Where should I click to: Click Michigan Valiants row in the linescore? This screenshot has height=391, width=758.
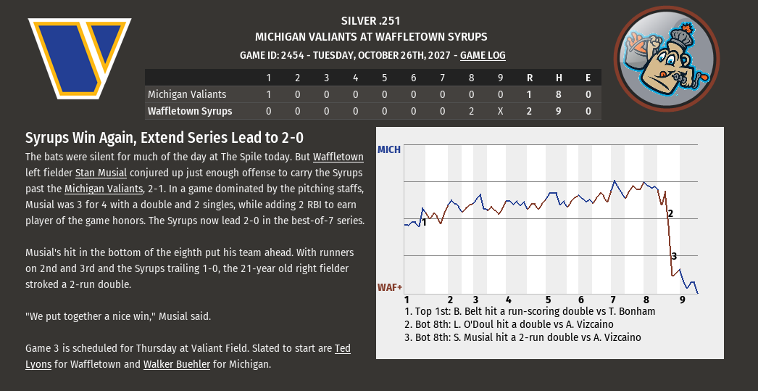(187, 94)
